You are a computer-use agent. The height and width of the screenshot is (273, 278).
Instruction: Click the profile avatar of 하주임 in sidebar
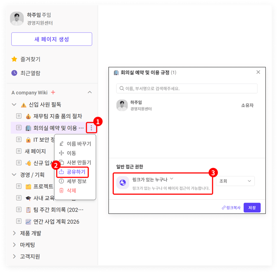click(17, 19)
